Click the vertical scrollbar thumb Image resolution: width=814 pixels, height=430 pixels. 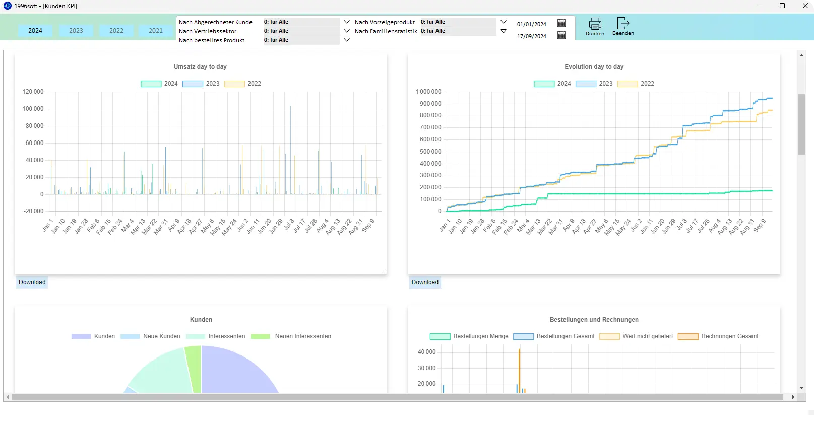point(801,124)
